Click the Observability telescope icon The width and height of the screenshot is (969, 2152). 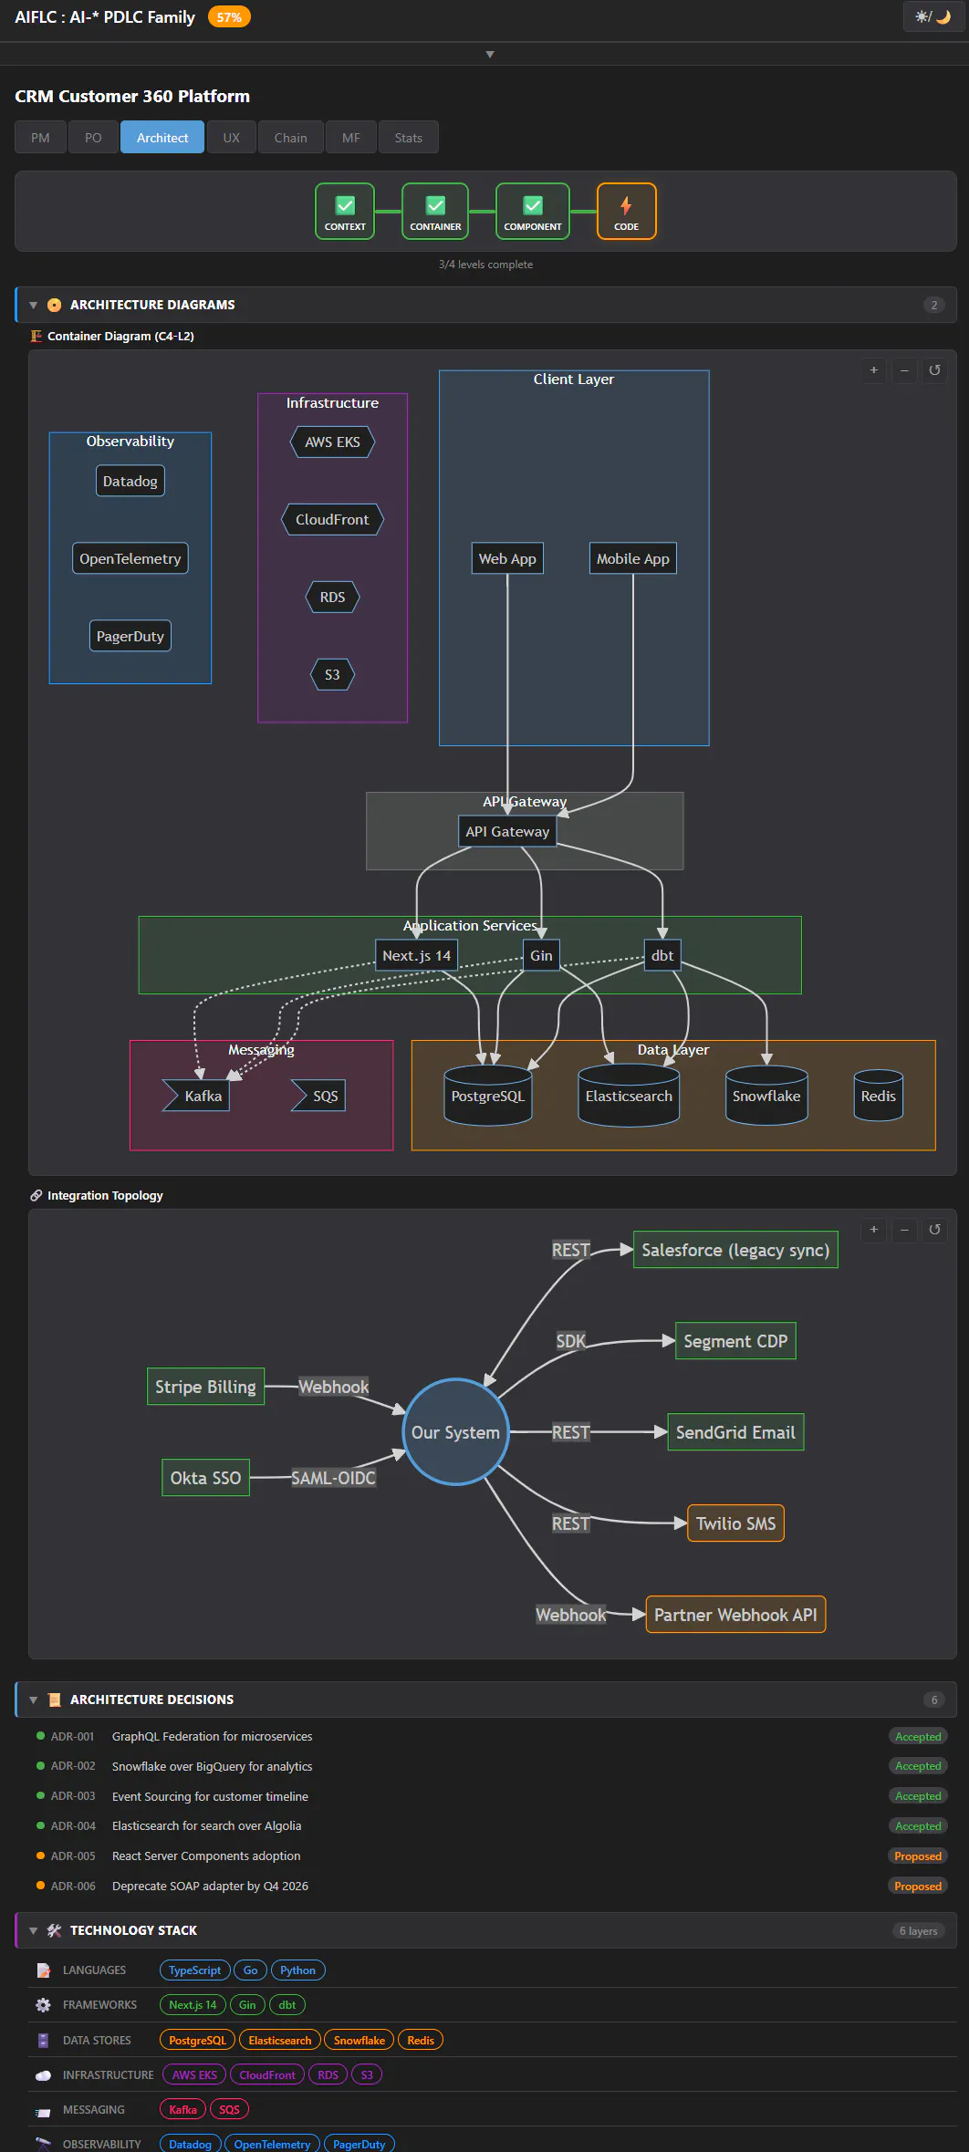click(x=43, y=2143)
